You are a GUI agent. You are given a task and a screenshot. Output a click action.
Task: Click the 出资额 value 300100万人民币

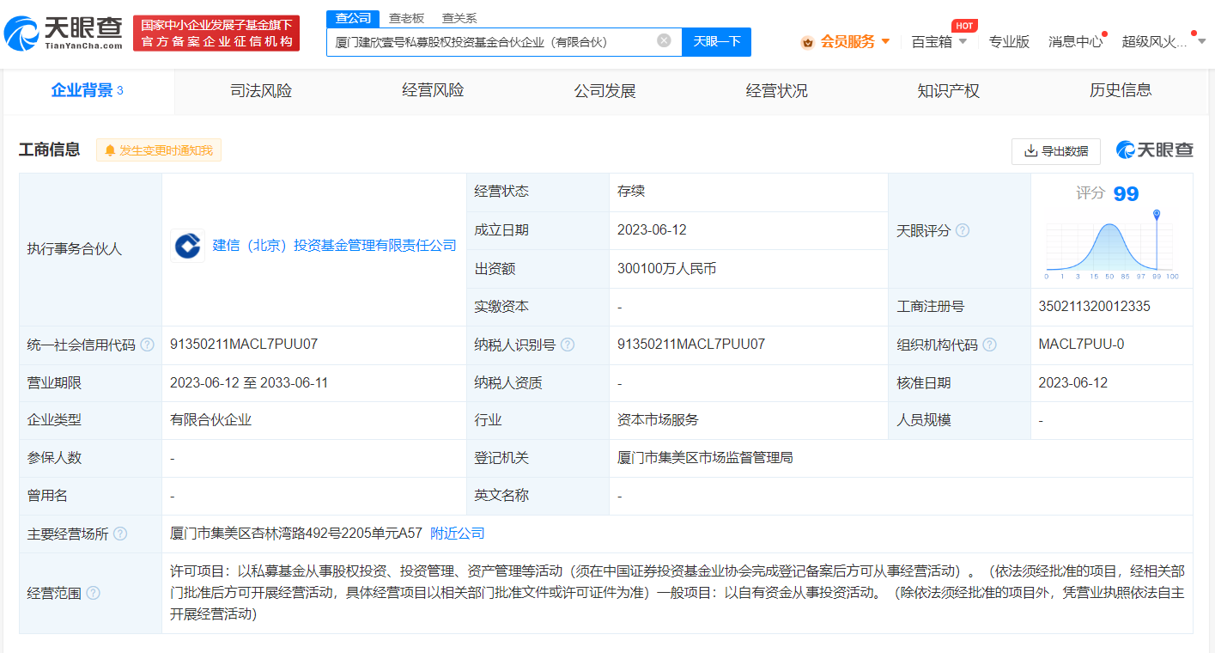coord(666,269)
